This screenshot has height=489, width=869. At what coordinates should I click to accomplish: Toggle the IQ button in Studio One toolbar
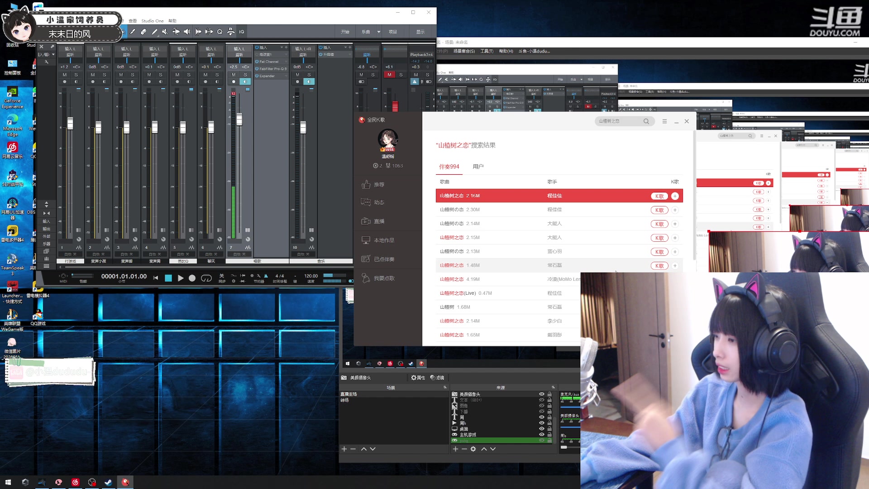242,32
